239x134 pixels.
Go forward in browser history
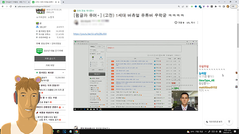(7, 7)
